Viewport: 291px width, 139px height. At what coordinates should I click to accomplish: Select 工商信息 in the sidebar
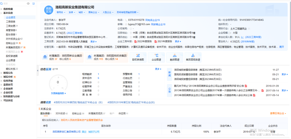coord(11,22)
